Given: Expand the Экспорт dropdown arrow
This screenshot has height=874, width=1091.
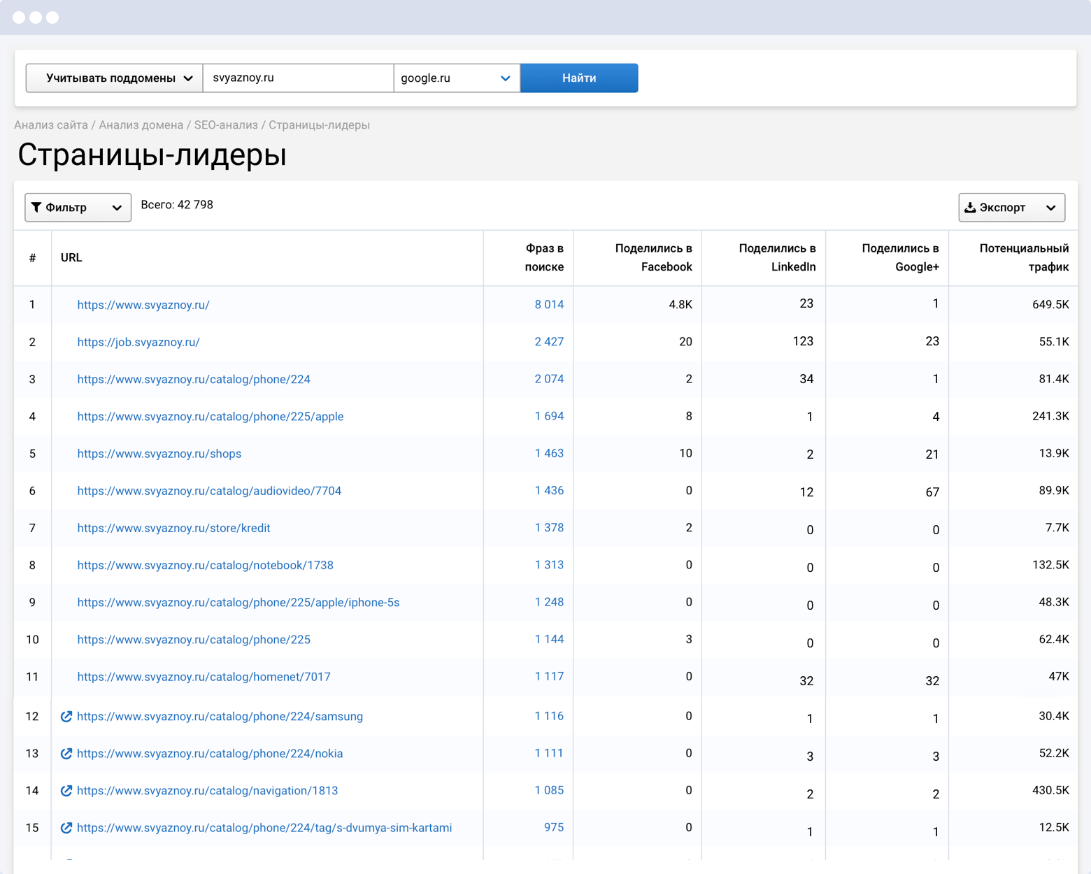Looking at the screenshot, I should click(x=1050, y=208).
